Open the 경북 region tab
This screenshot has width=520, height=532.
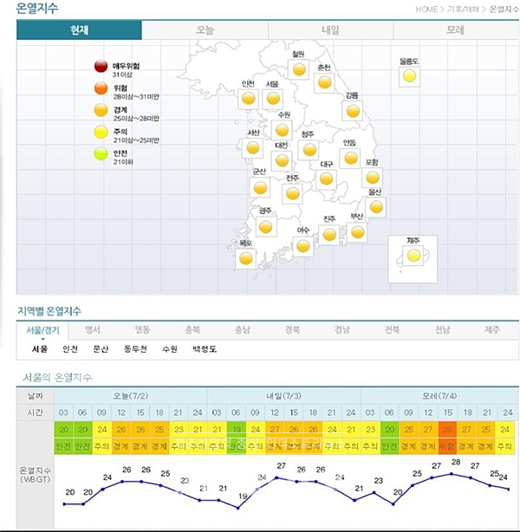pos(292,329)
